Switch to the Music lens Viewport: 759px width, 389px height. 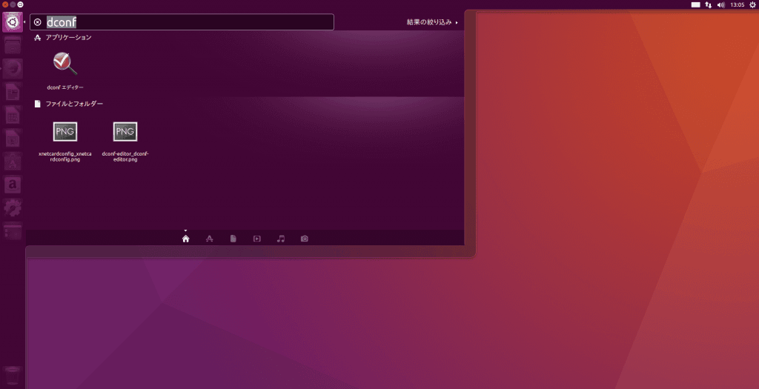[x=281, y=239]
